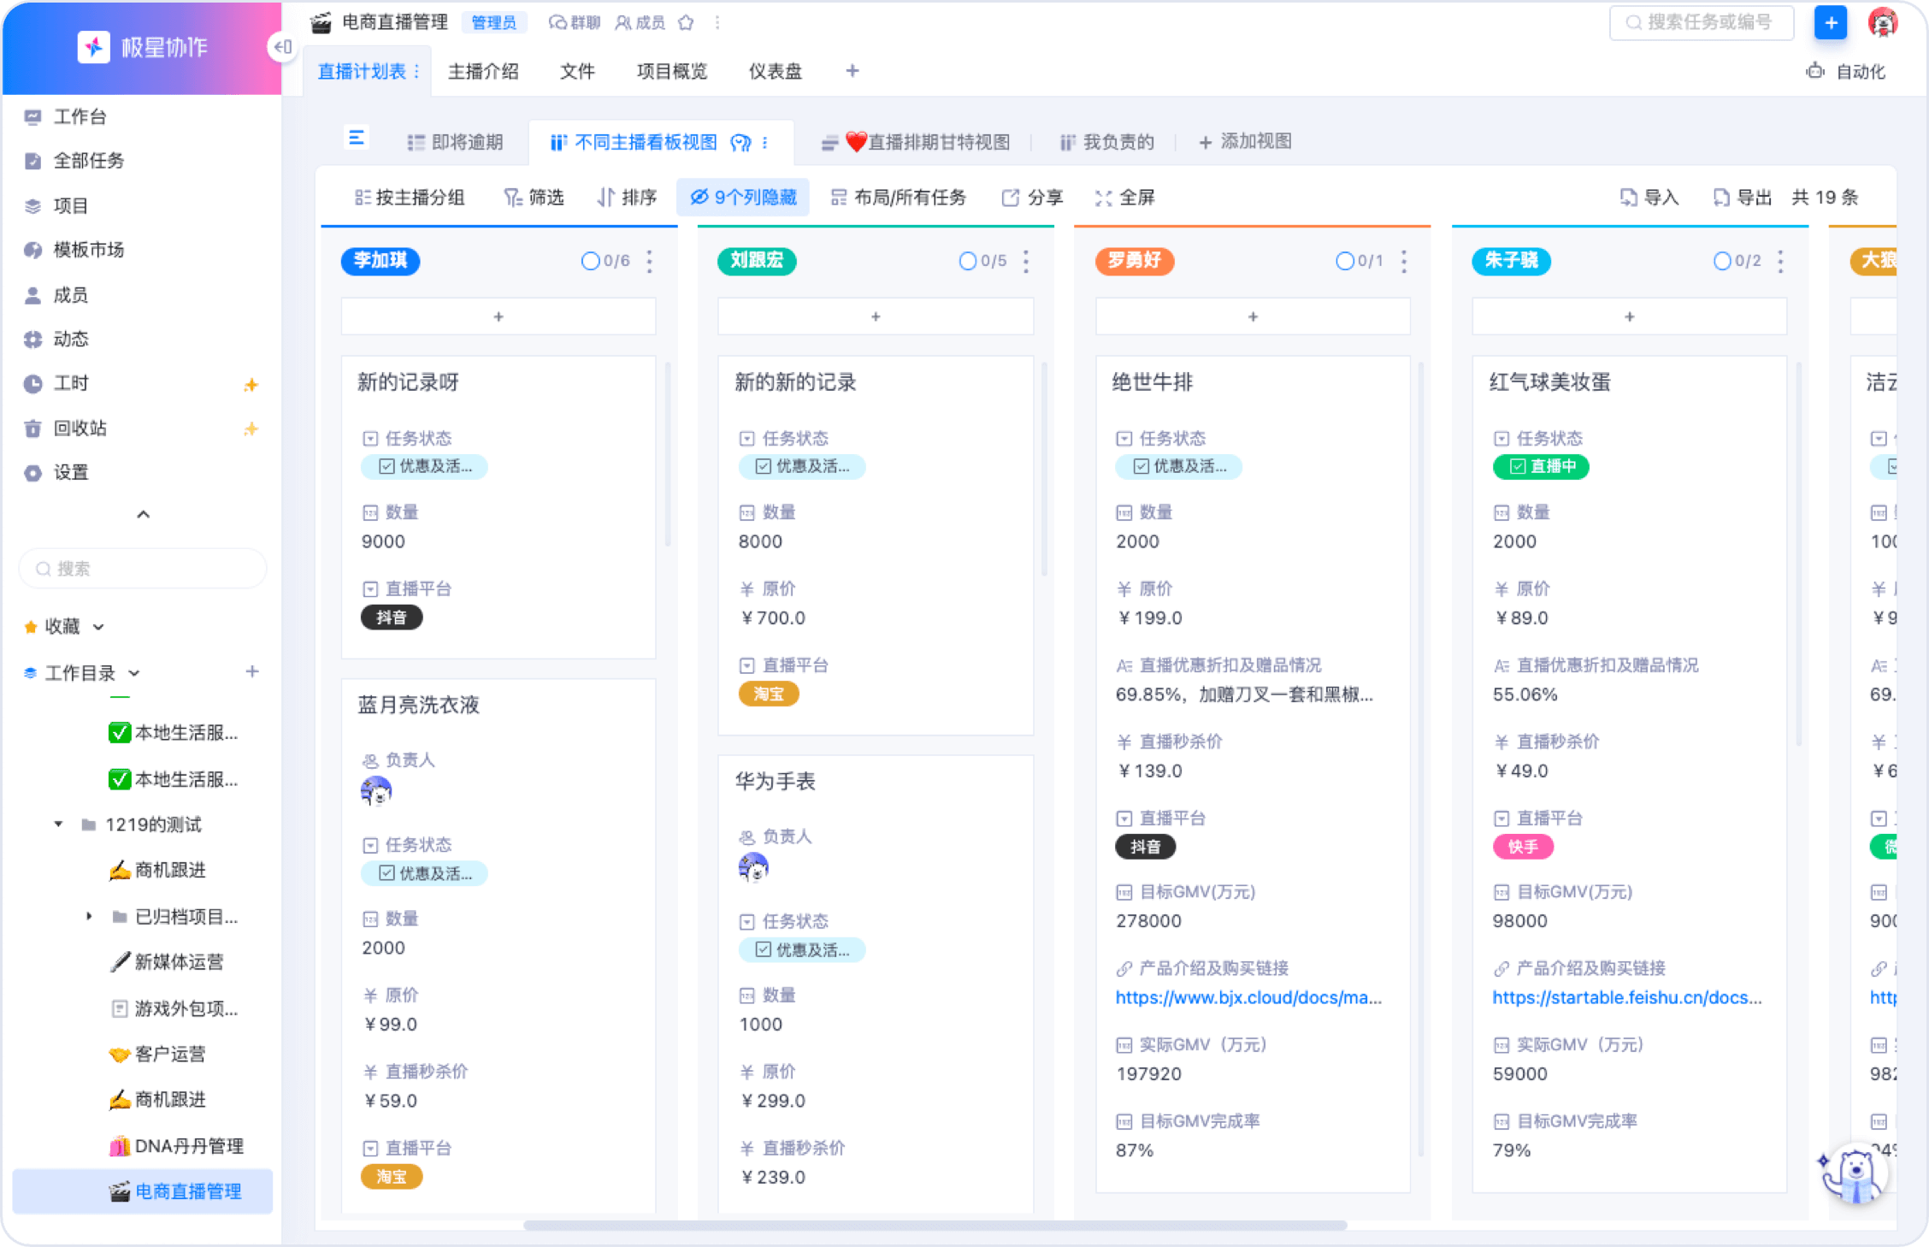Viewport: 1929px width, 1247px height.
Task: Open 工时 time tracking in the sidebar
Action: (x=70, y=384)
